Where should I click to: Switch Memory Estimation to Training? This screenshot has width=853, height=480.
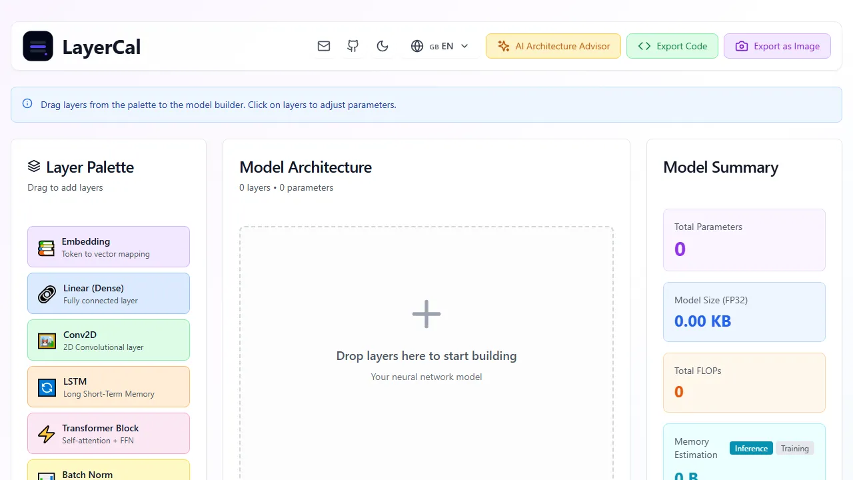pyautogui.click(x=794, y=448)
